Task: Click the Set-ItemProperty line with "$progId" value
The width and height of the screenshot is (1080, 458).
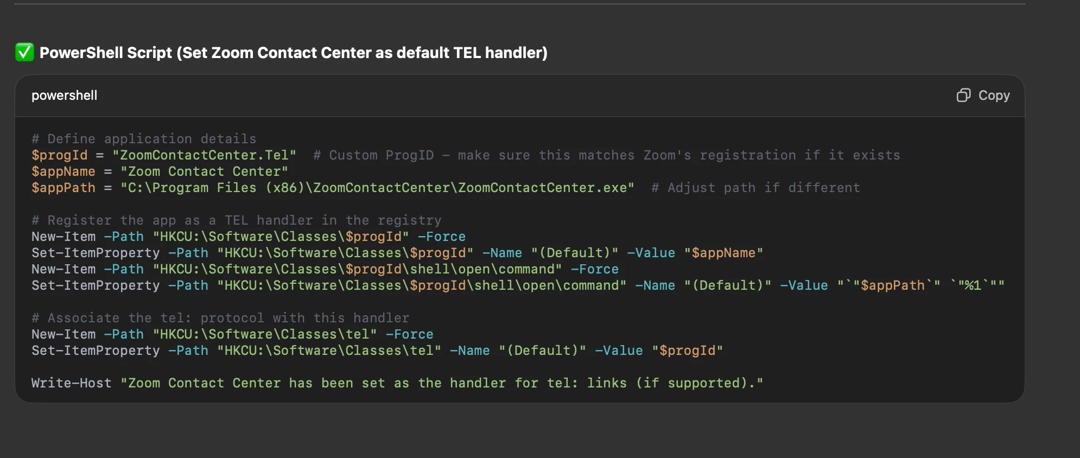Action: pos(377,351)
